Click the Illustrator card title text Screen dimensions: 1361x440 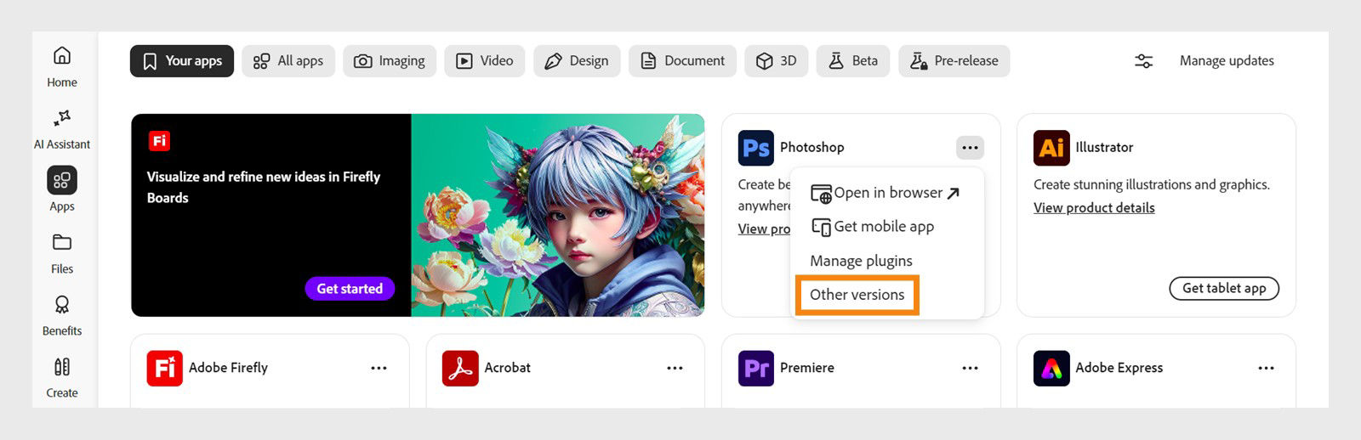(x=1104, y=148)
